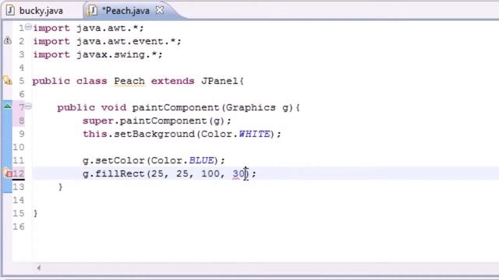Close the Peach.java tab
The width and height of the screenshot is (499, 280).
click(x=160, y=10)
